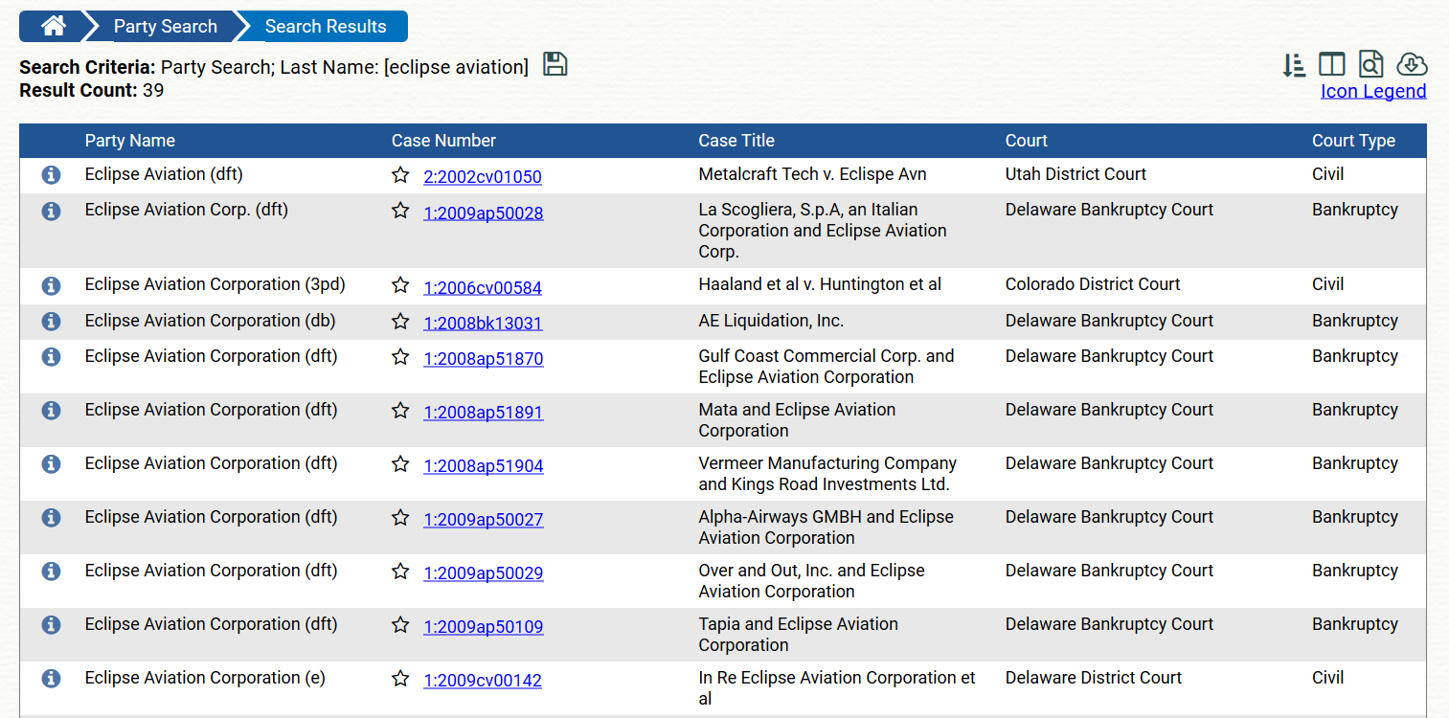Open case link 1:2008ap51904

[484, 466]
